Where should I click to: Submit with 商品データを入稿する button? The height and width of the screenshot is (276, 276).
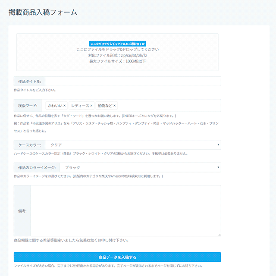tap(117, 257)
